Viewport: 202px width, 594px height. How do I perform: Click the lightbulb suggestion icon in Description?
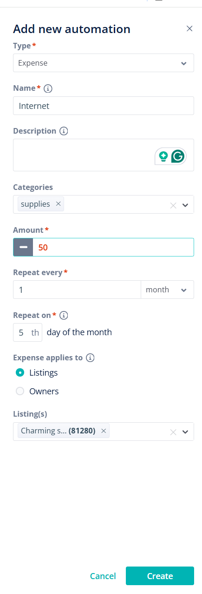pos(163,156)
